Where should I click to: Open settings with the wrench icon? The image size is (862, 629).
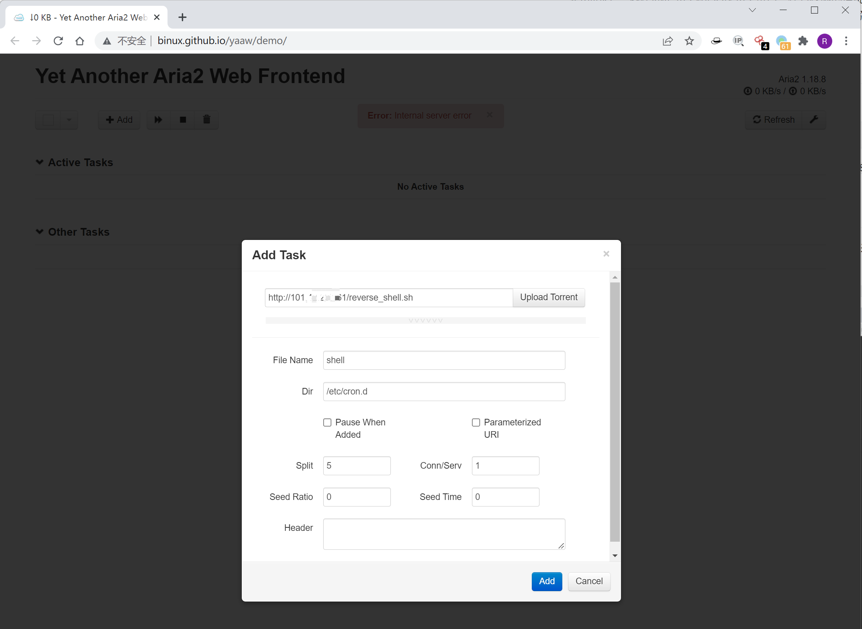pos(814,119)
